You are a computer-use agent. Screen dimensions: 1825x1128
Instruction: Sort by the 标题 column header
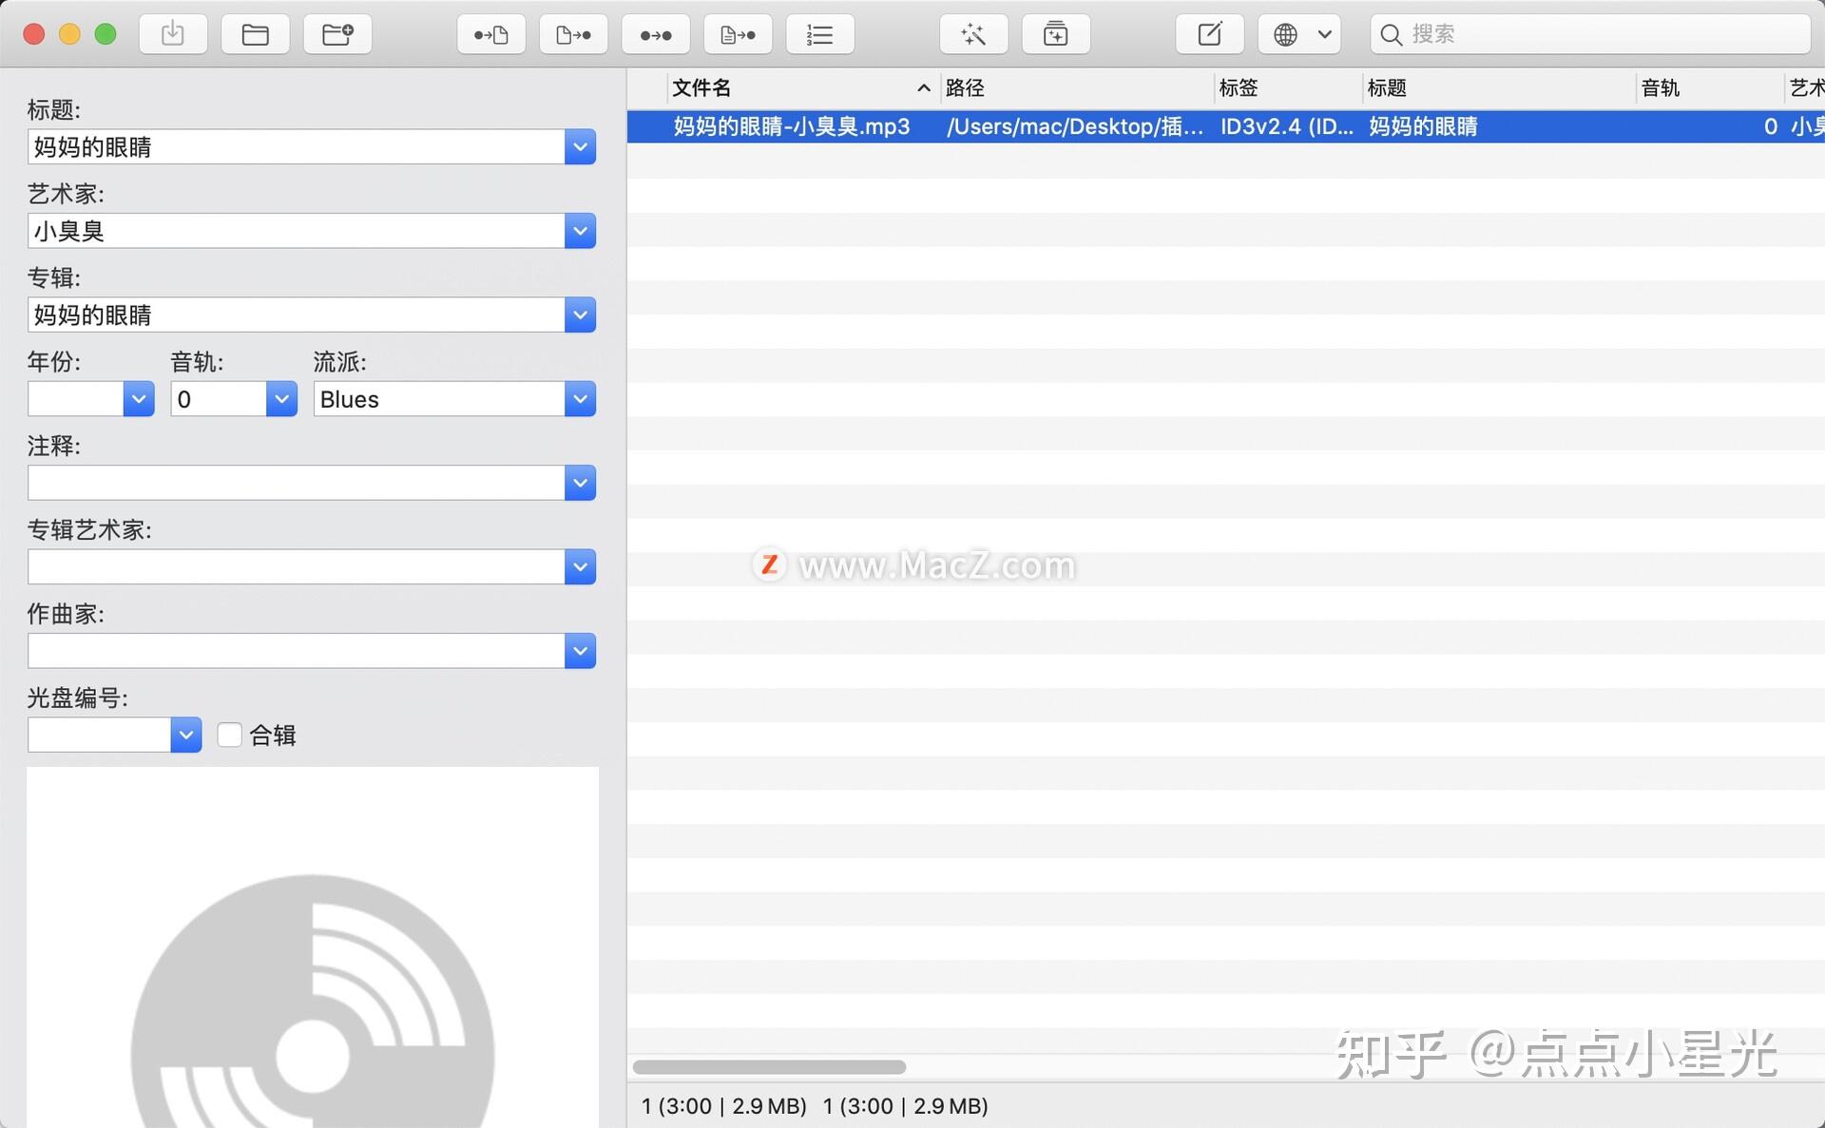pyautogui.click(x=1499, y=88)
